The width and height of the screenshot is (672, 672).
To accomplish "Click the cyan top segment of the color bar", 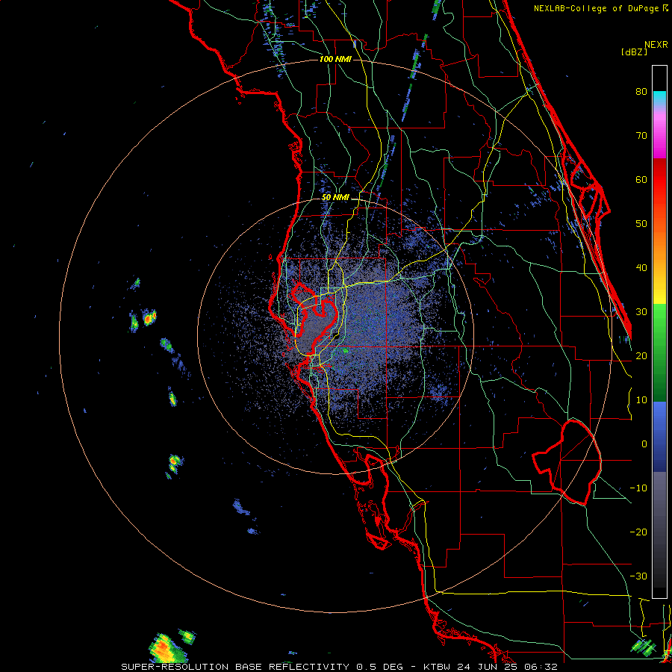I will pyautogui.click(x=659, y=98).
